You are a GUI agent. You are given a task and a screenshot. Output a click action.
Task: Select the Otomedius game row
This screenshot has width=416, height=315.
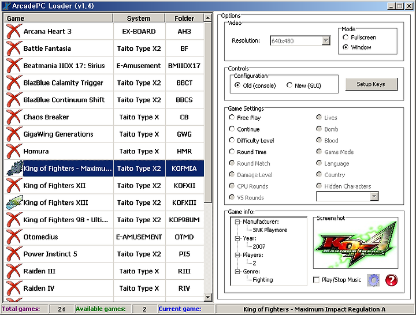click(104, 237)
